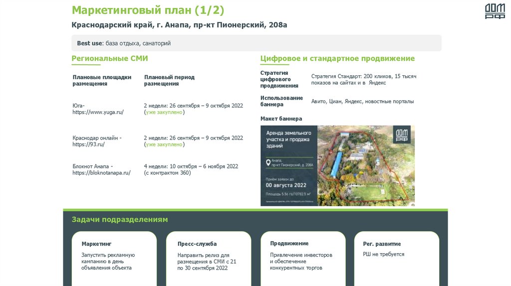Click the 'Блокнот Анапа -' site name
The image size is (511, 286).
tap(92, 166)
